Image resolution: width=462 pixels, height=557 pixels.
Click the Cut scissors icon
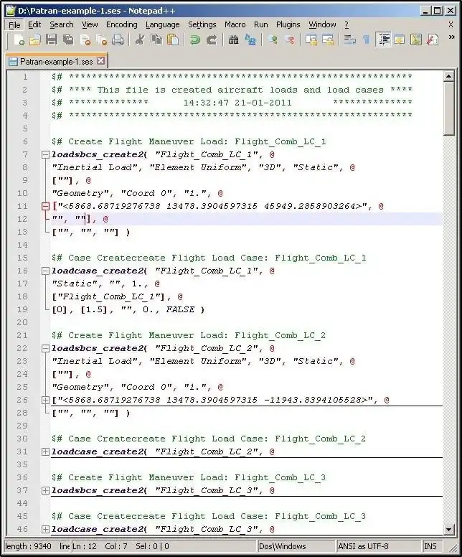coord(140,39)
